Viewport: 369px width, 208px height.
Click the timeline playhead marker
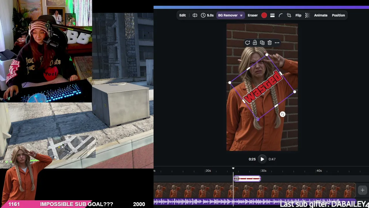[x=233, y=168]
